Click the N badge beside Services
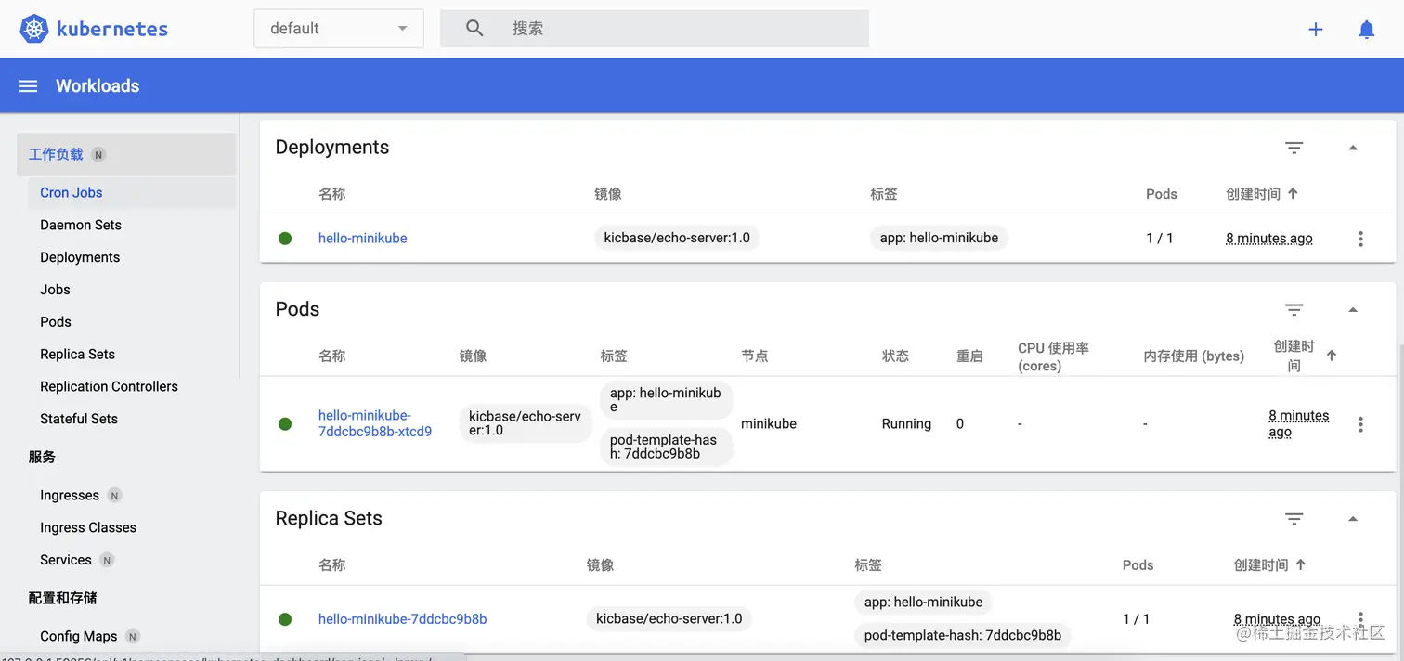This screenshot has width=1404, height=661. tap(107, 561)
